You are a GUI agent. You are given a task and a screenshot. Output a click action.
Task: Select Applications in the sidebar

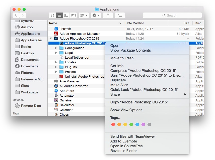click(x=29, y=34)
